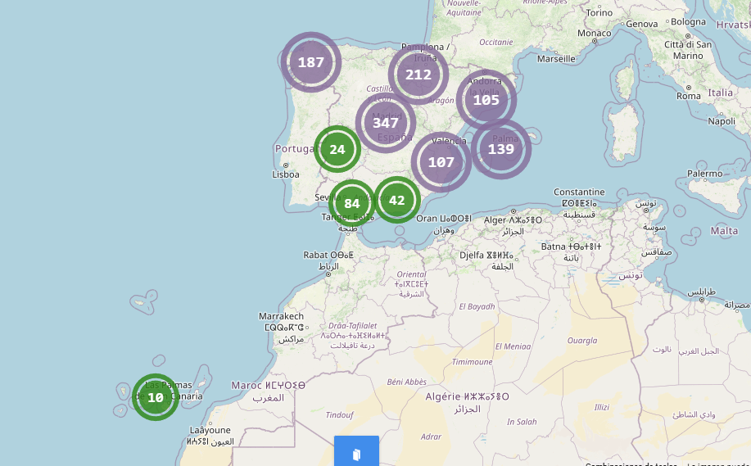Screen dimensions: 751x466
Task: Click the Roma label in Italy
Action: click(x=689, y=96)
